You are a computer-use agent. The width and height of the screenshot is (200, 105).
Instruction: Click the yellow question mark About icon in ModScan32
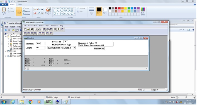click(58, 29)
